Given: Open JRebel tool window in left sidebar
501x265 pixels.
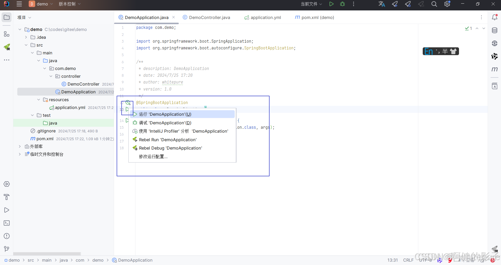Looking at the screenshot, I should click(7, 47).
